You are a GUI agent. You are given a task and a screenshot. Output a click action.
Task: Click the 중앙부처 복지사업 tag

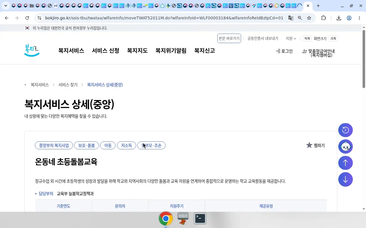[x=54, y=145]
